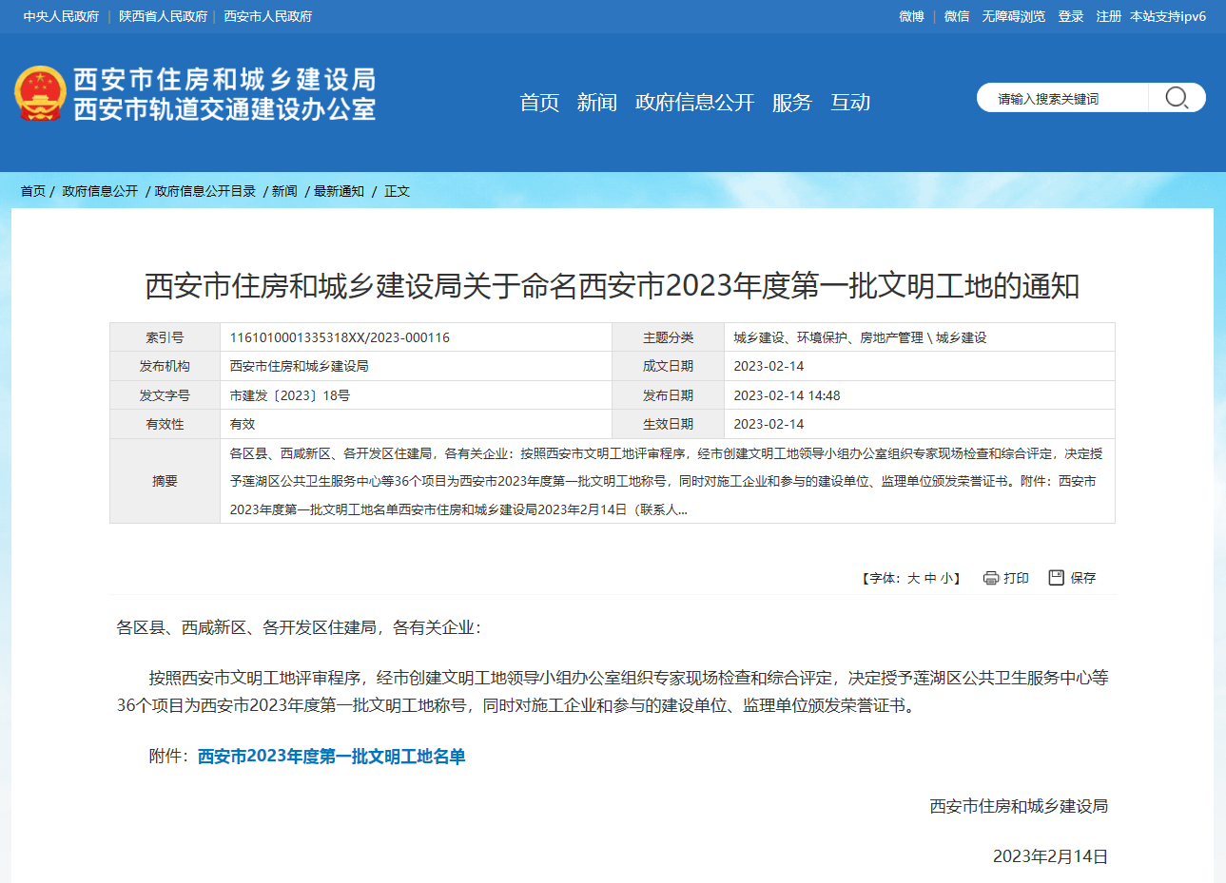Image resolution: width=1226 pixels, height=883 pixels.
Task: Click the signature 西安市住房和城乡建设局 near the bottom
Action: click(1019, 806)
